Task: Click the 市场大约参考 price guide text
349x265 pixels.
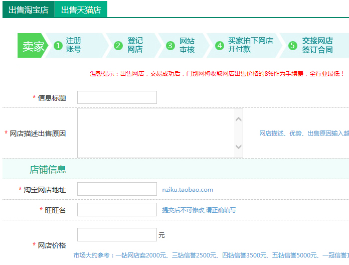Action: coord(211,255)
